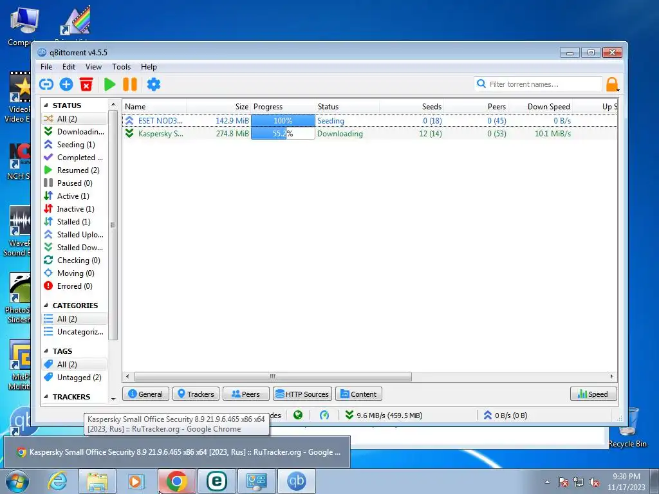This screenshot has width=659, height=494.
Task: Select the Checking (0) filter
Action: click(x=75, y=261)
